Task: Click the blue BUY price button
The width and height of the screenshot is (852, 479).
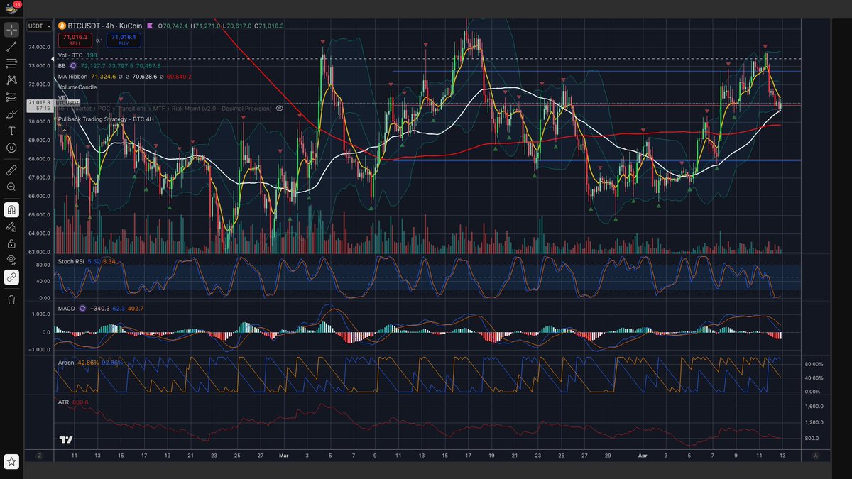Action: pyautogui.click(x=124, y=40)
